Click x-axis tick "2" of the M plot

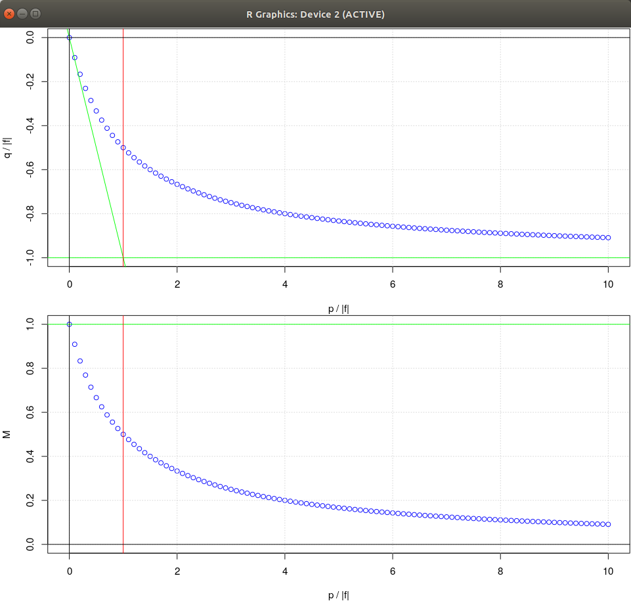point(177,571)
